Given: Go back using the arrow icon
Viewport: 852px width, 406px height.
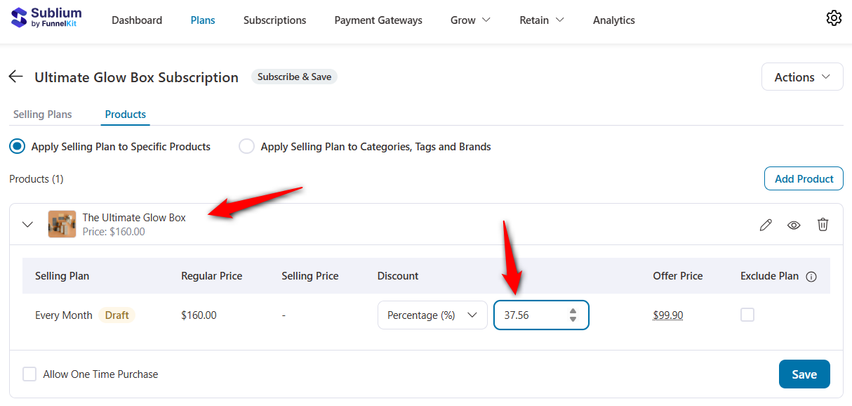Looking at the screenshot, I should point(15,77).
